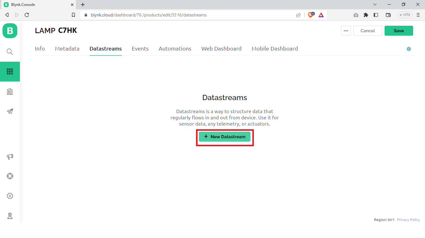The image size is (425, 238).
Task: Select the Datastreams tab
Action: tap(106, 49)
